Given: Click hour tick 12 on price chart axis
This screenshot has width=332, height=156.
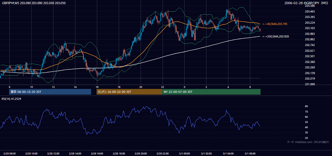Looking at the screenshot, I should (53, 87).
